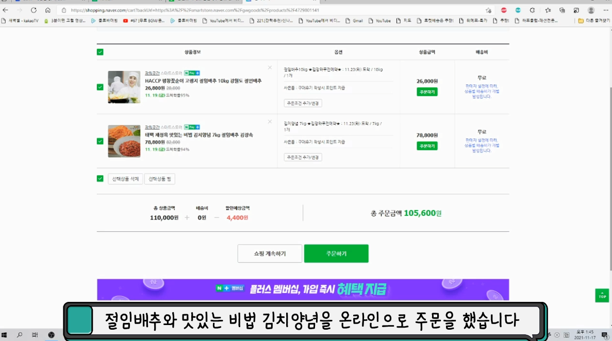612x341 pixels.
Task: Open the 강원곳간 store link on the 김치양념 item
Action: pyautogui.click(x=152, y=127)
